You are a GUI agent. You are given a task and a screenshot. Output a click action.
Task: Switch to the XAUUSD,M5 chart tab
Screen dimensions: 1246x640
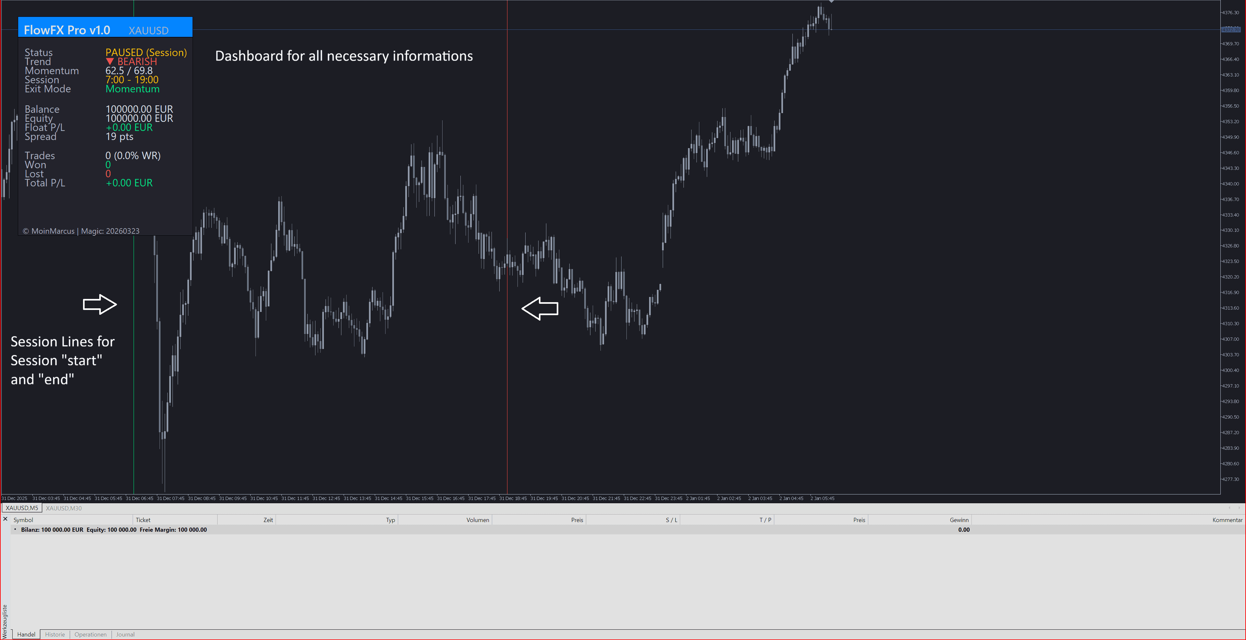point(22,508)
